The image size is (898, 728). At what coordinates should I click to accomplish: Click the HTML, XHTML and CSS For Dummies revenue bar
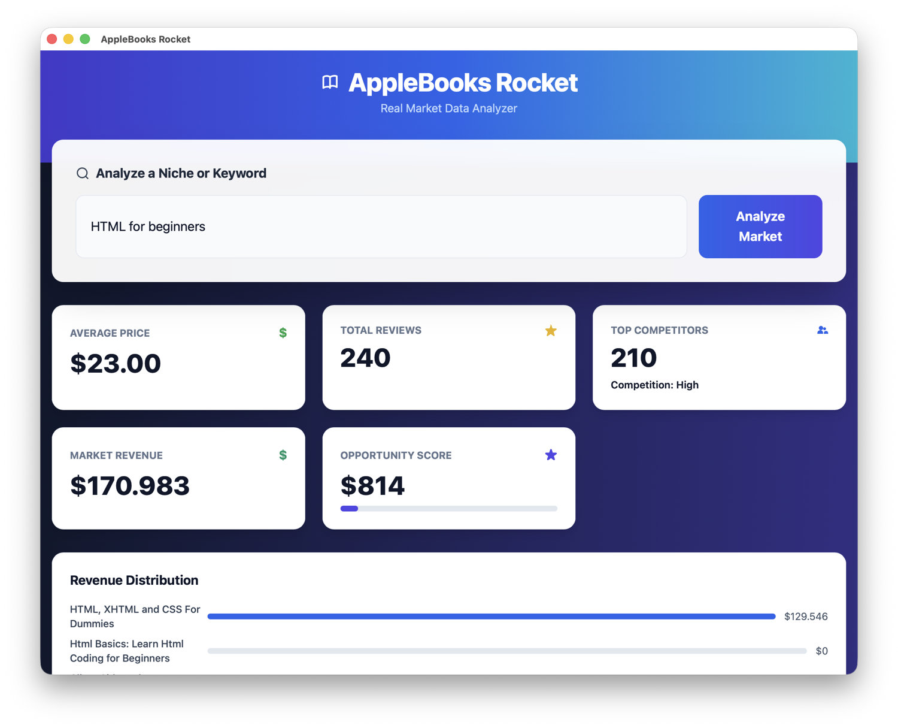tap(491, 617)
